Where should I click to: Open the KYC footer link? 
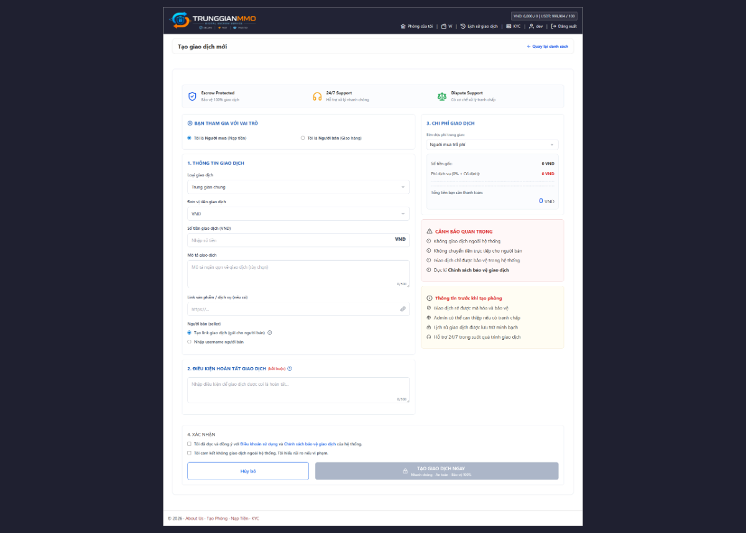pos(256,518)
